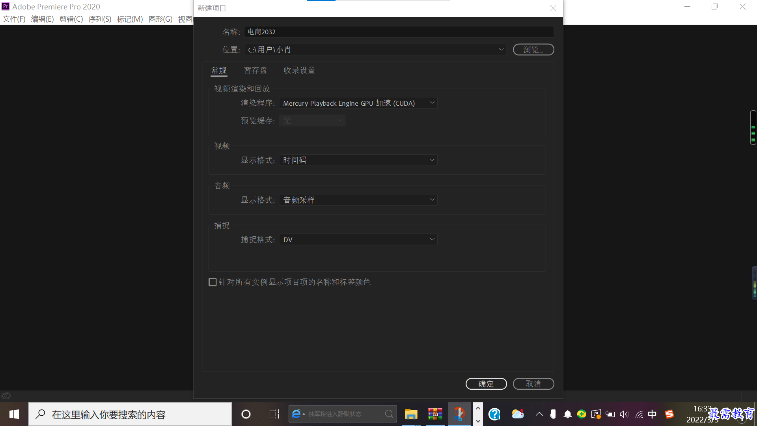
Task: Restore the Premiere Pro main window
Action: [714, 7]
